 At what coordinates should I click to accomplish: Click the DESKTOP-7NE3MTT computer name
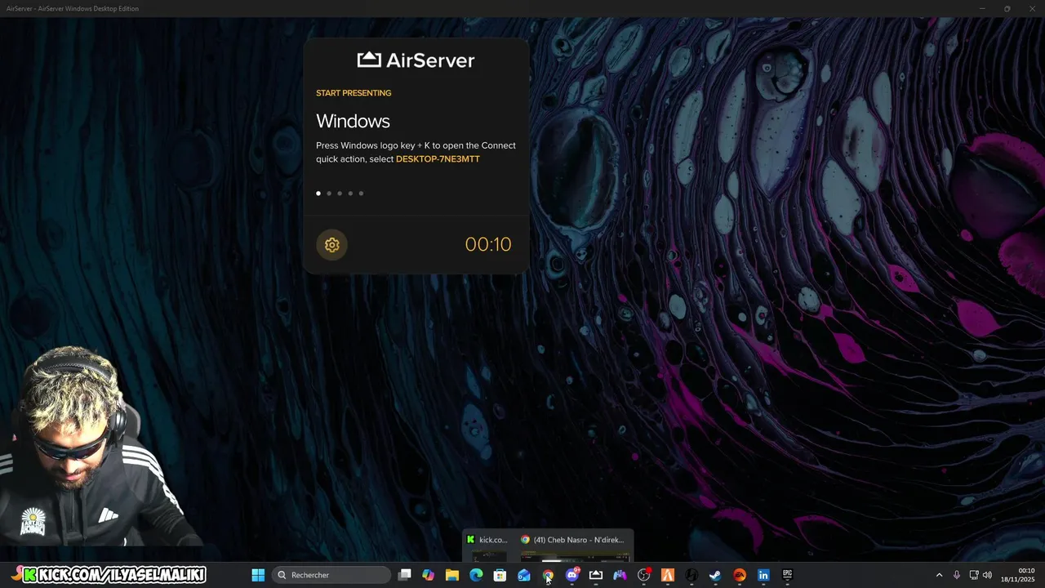coord(438,159)
